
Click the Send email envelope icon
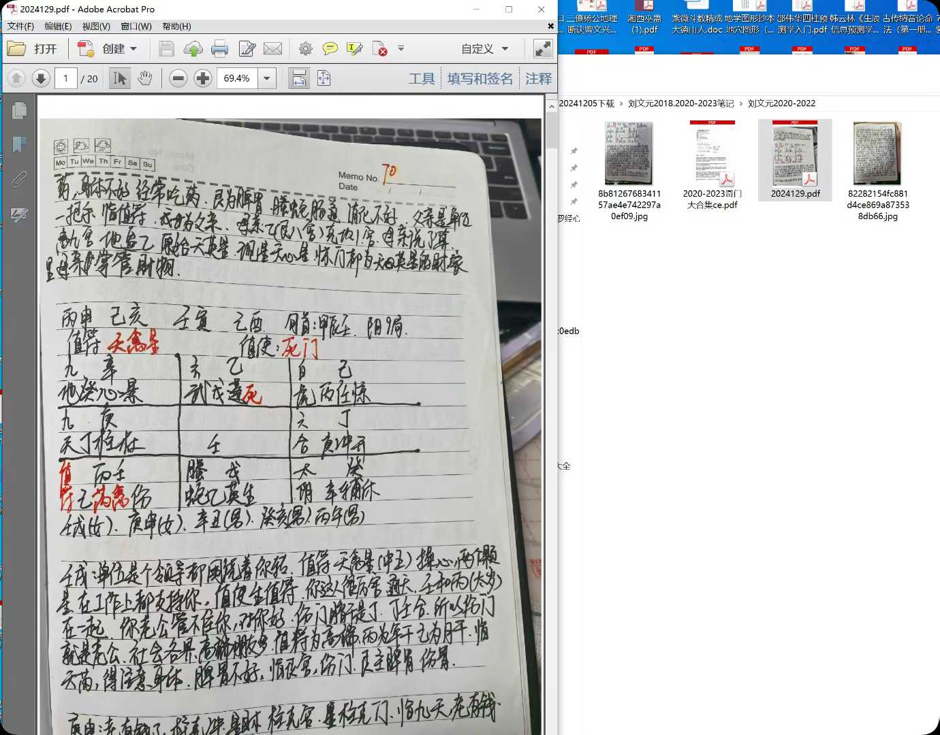[x=273, y=48]
